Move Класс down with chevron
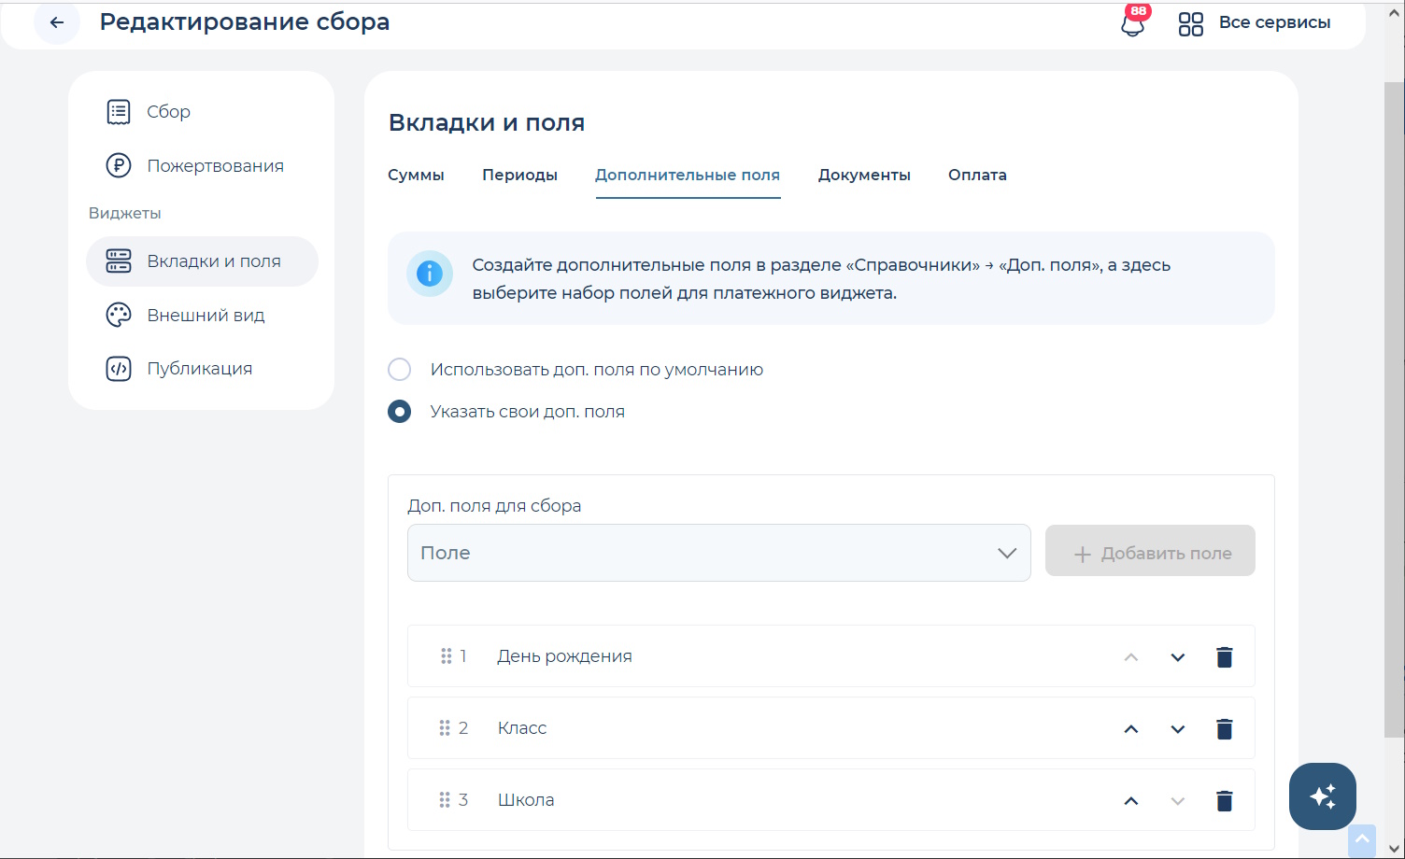Viewport: 1405px width, 859px height. 1178,729
